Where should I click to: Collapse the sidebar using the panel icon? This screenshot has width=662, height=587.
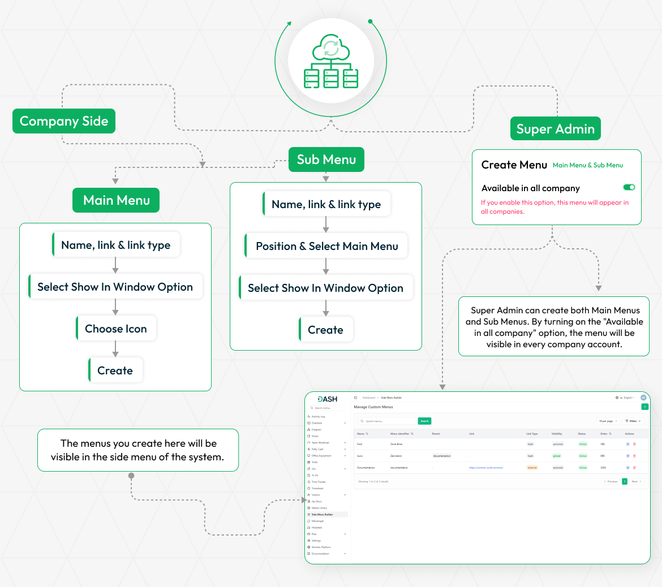355,398
